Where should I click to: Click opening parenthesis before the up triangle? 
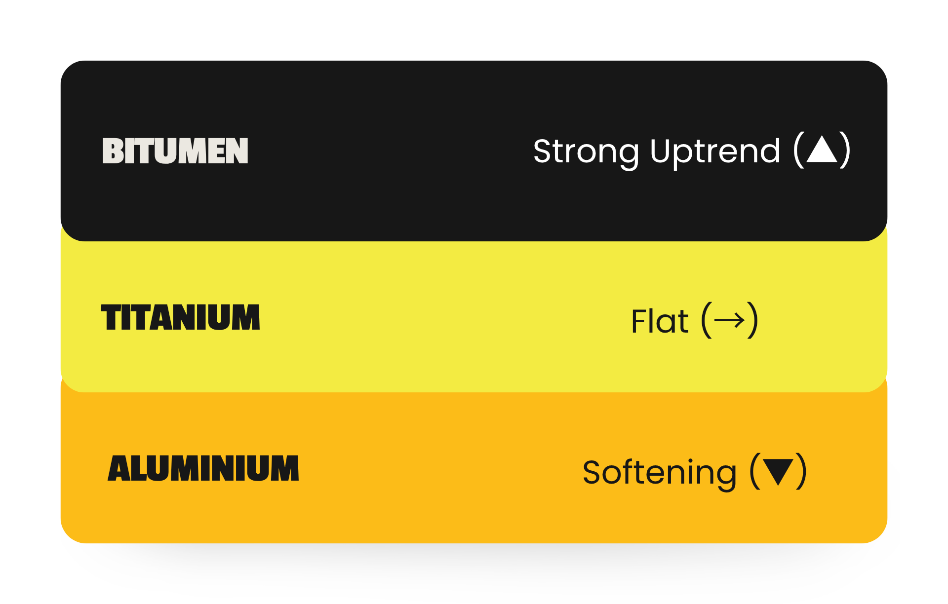click(x=798, y=151)
